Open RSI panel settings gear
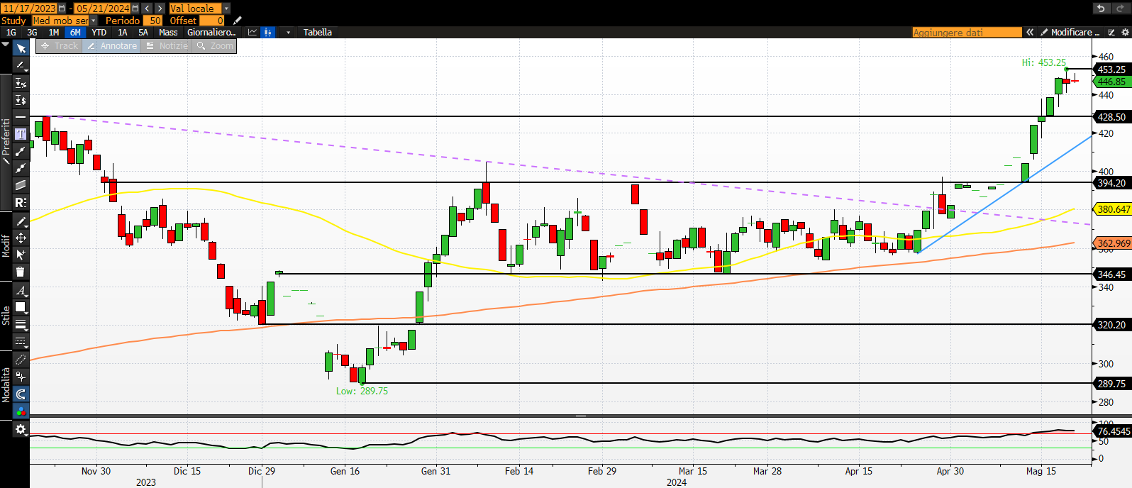1132x488 pixels. (x=21, y=430)
